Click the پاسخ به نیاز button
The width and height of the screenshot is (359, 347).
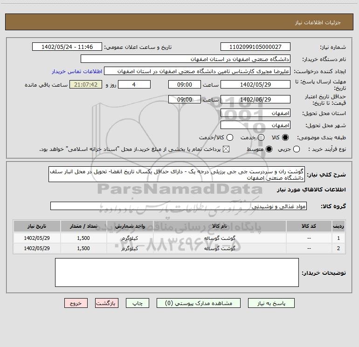click(x=271, y=303)
